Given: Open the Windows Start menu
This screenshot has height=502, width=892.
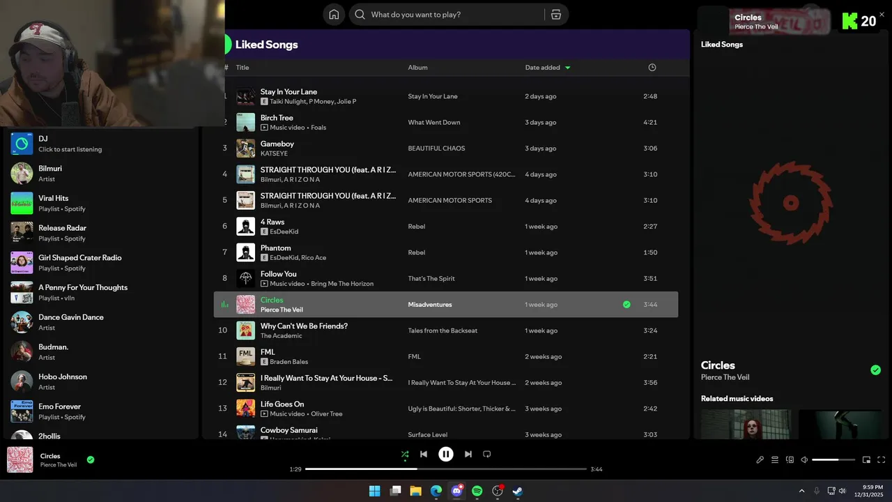Looking at the screenshot, I should (374, 491).
